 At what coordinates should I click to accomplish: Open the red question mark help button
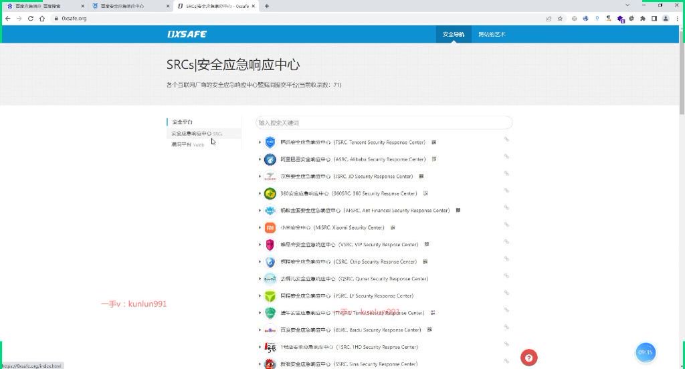(529, 358)
